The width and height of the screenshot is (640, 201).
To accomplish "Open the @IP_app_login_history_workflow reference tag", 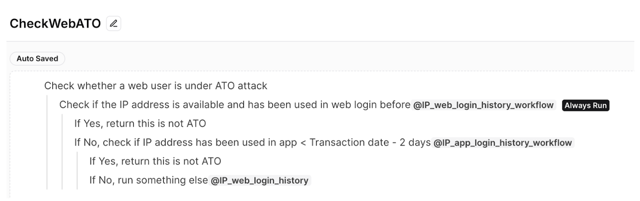I will coord(503,143).
